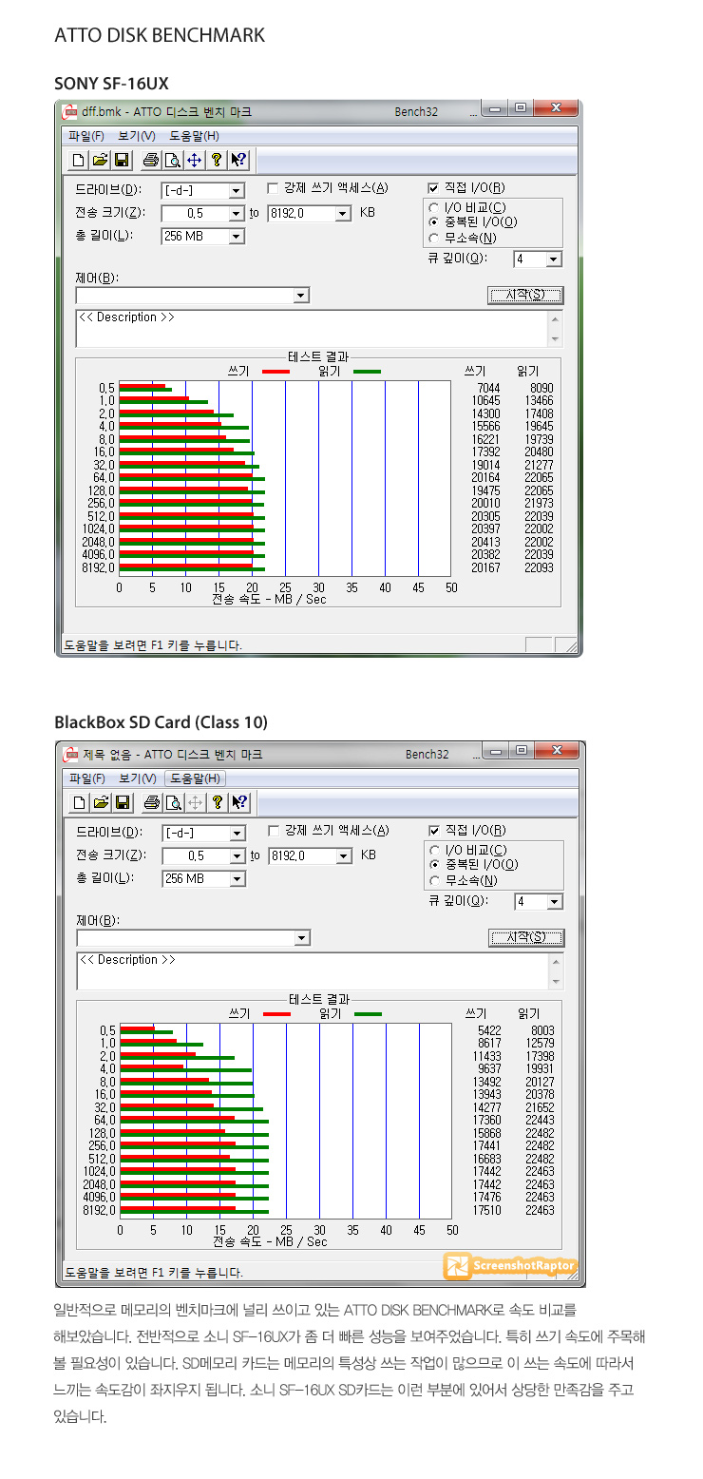The image size is (703, 1479).
Task: Toggle 강제 쓰기 액세스 checkbox in 제목 없음 window
Action: click(274, 831)
